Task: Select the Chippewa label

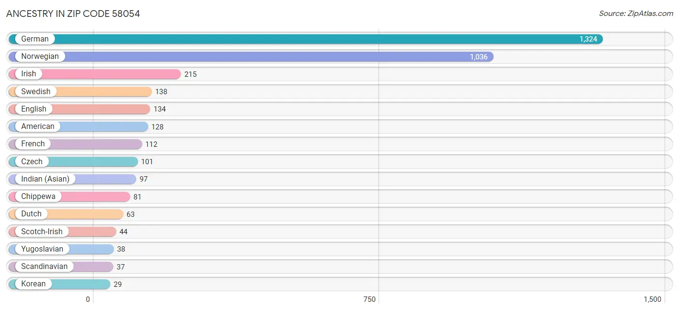Action: [x=38, y=197]
